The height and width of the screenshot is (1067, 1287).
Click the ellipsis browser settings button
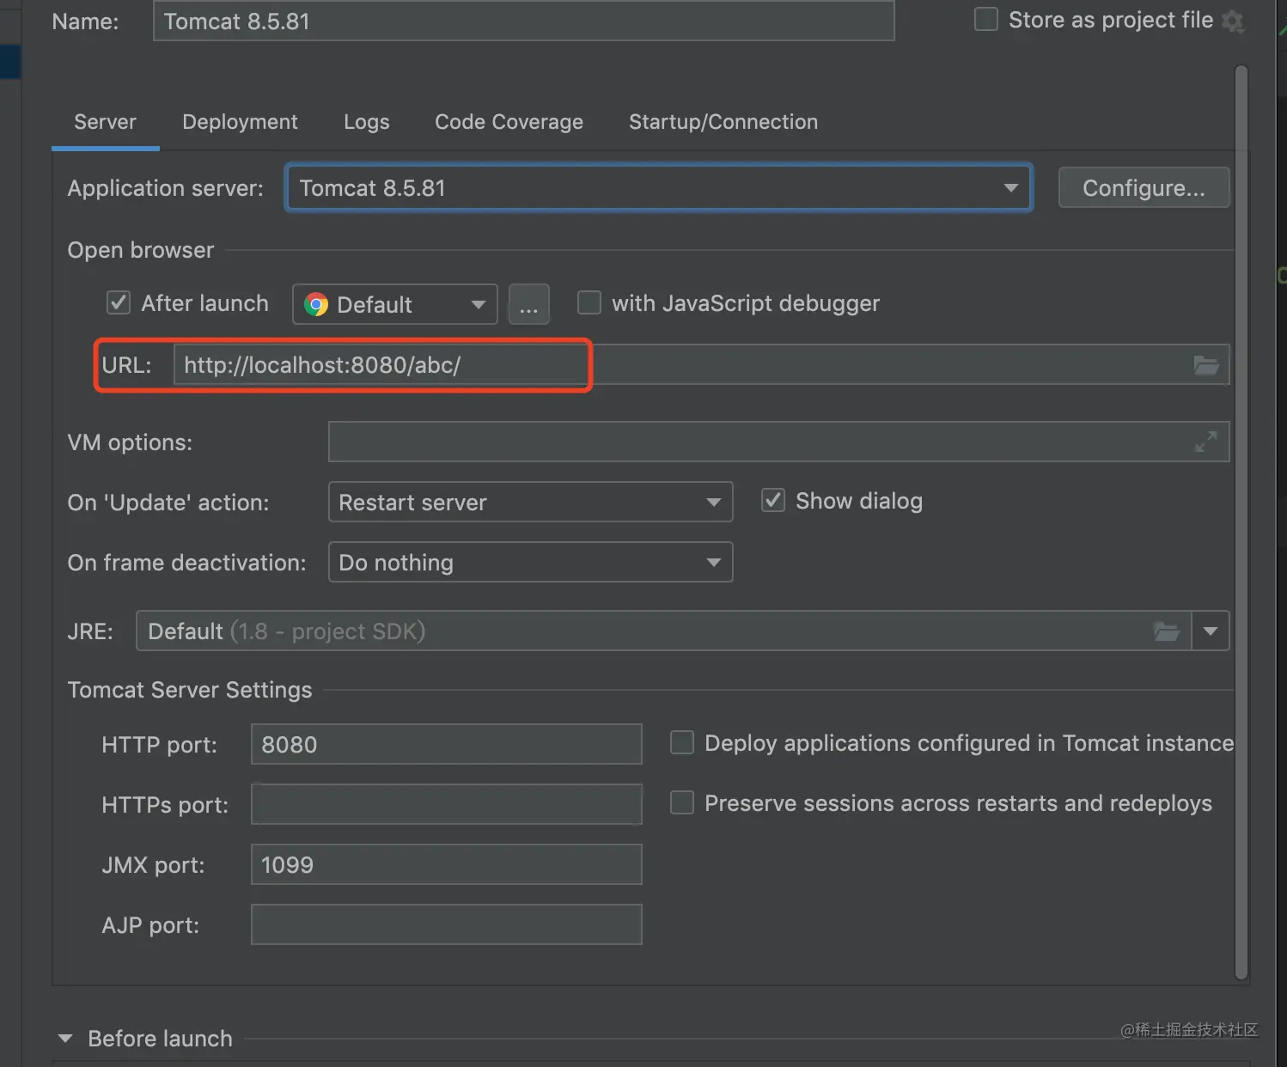[528, 304]
